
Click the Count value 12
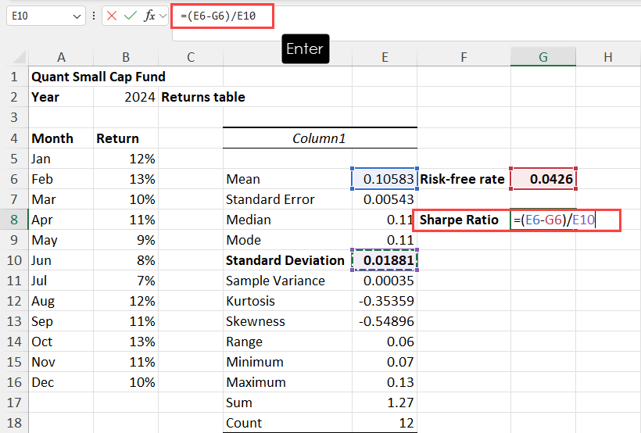point(385,423)
